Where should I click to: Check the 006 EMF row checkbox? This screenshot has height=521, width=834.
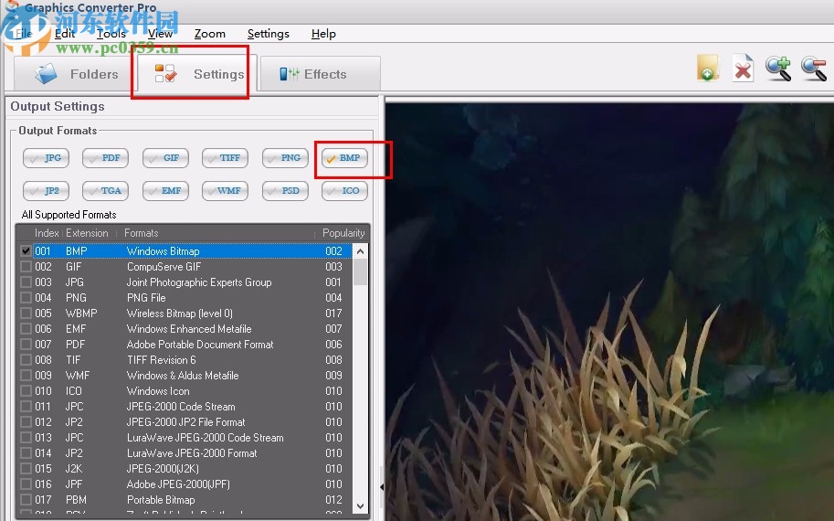click(x=26, y=328)
